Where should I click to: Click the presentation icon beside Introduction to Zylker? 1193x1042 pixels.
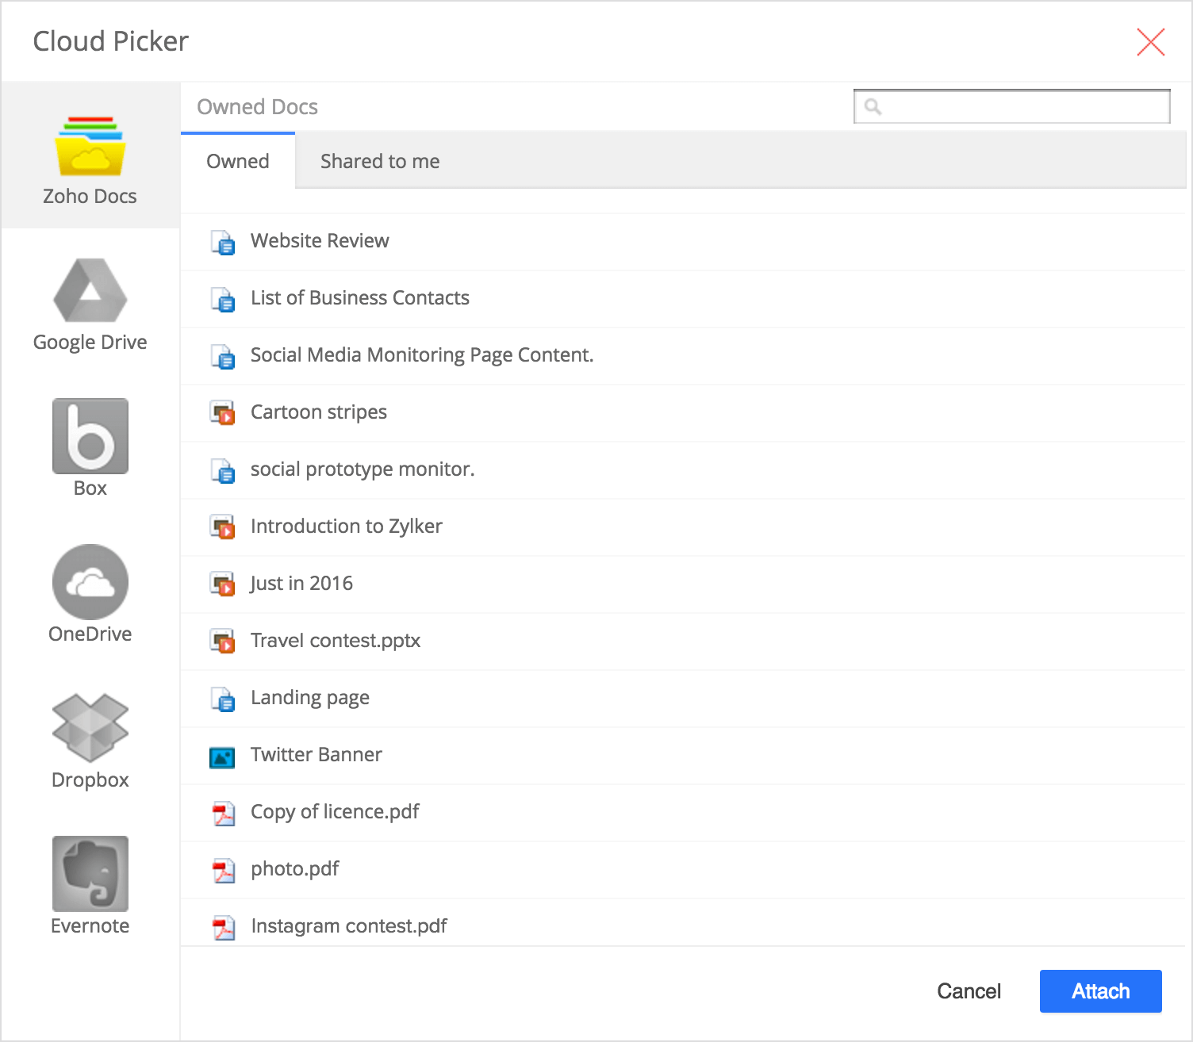(223, 527)
